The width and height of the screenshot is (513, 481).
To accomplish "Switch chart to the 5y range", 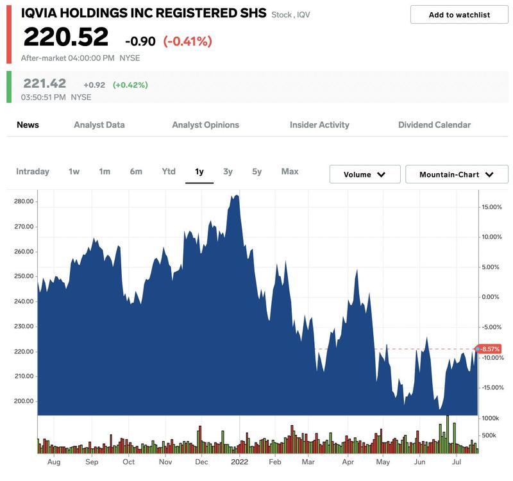I will pyautogui.click(x=257, y=171).
